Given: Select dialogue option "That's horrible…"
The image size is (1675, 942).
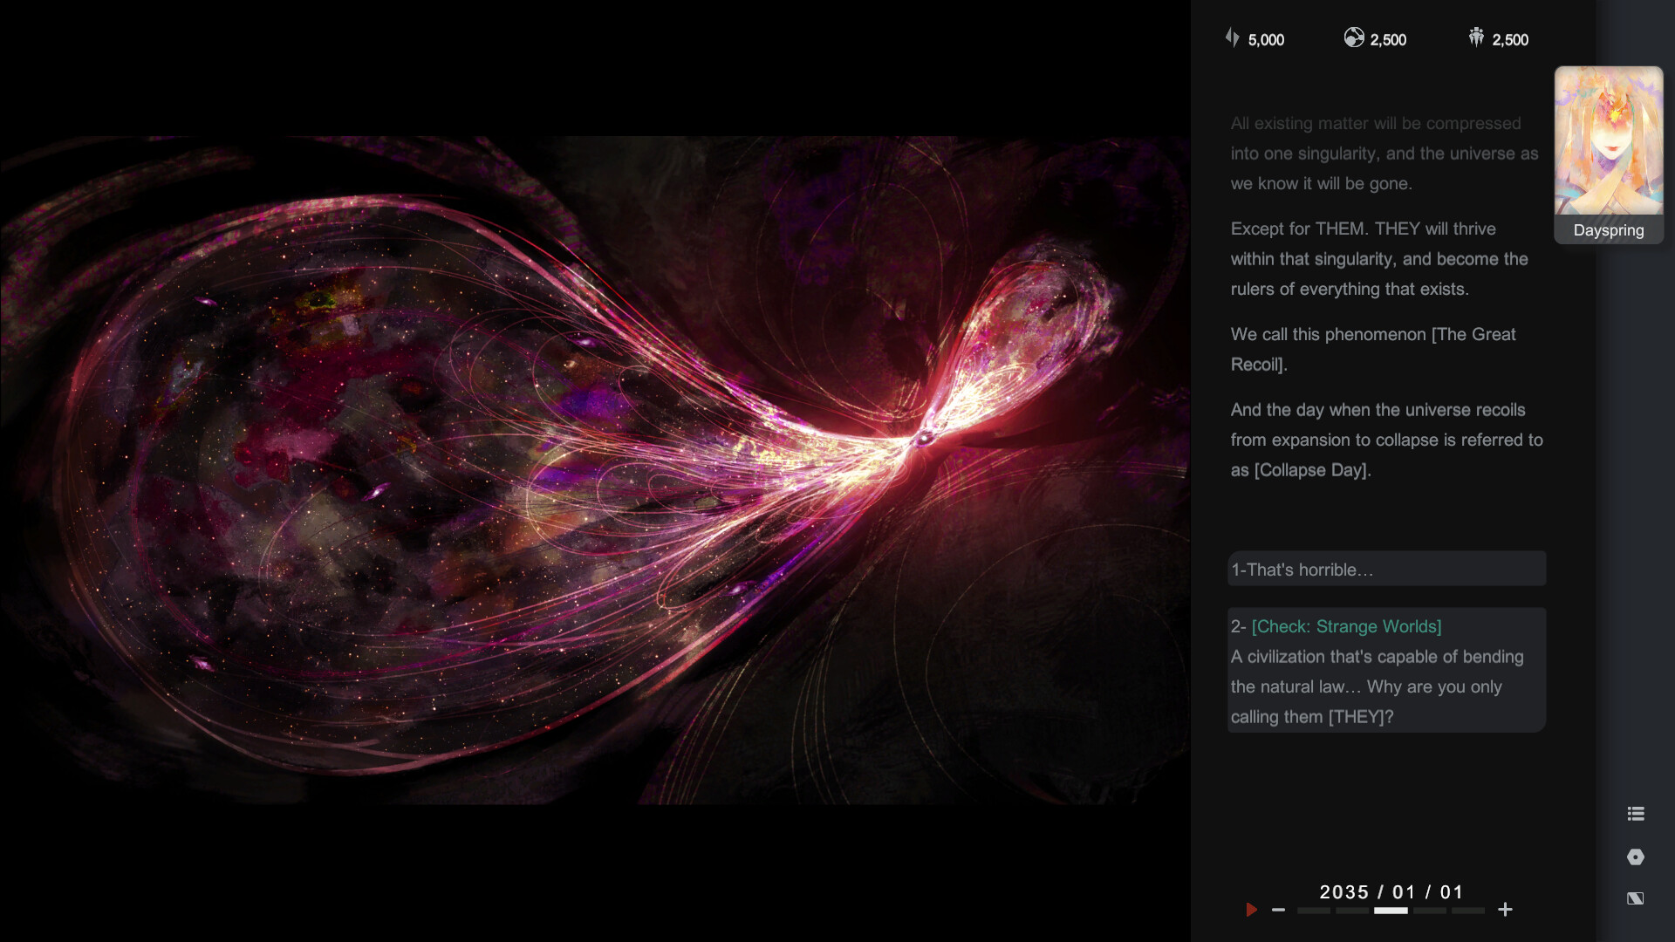Looking at the screenshot, I should (x=1385, y=568).
